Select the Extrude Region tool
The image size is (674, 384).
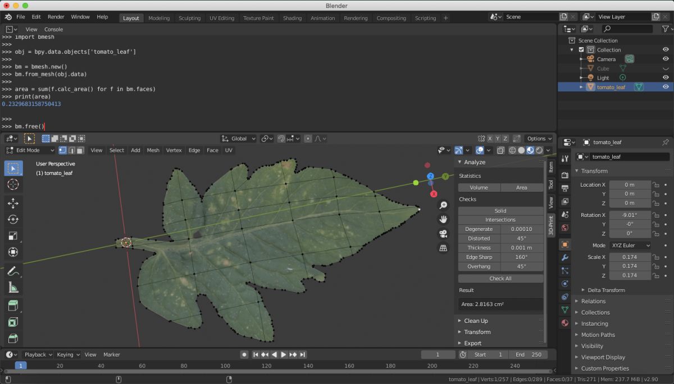13,323
